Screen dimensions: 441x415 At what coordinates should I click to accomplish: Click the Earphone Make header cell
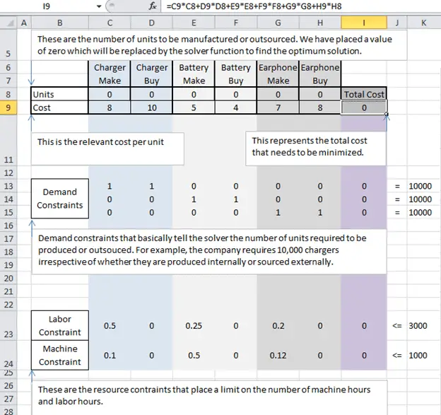[278, 74]
